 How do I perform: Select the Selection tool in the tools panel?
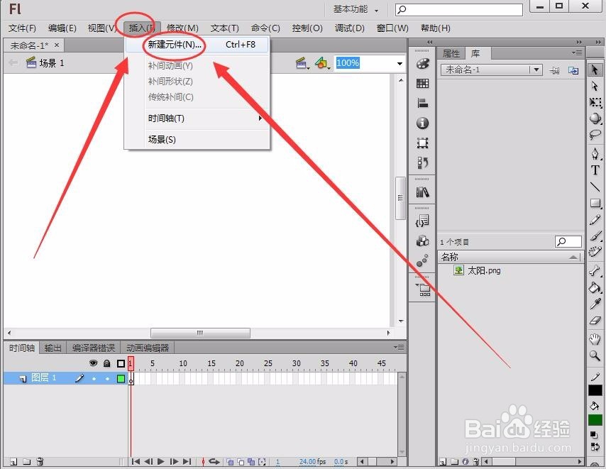pos(596,70)
